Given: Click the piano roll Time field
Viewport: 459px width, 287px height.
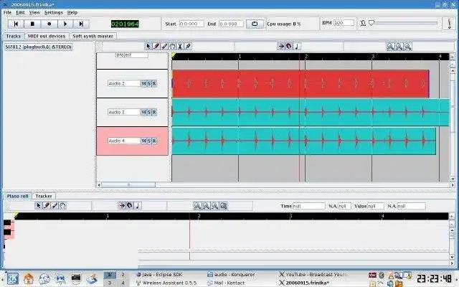Looking at the screenshot, I should 309,206.
